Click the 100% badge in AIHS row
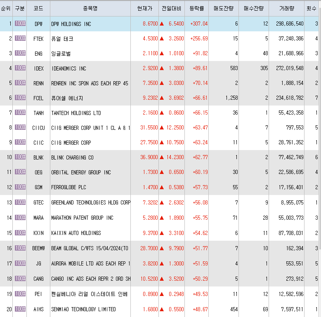 click(20, 309)
